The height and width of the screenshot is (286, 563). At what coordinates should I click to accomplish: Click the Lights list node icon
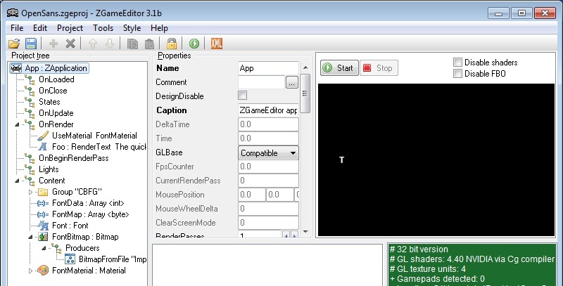30,169
